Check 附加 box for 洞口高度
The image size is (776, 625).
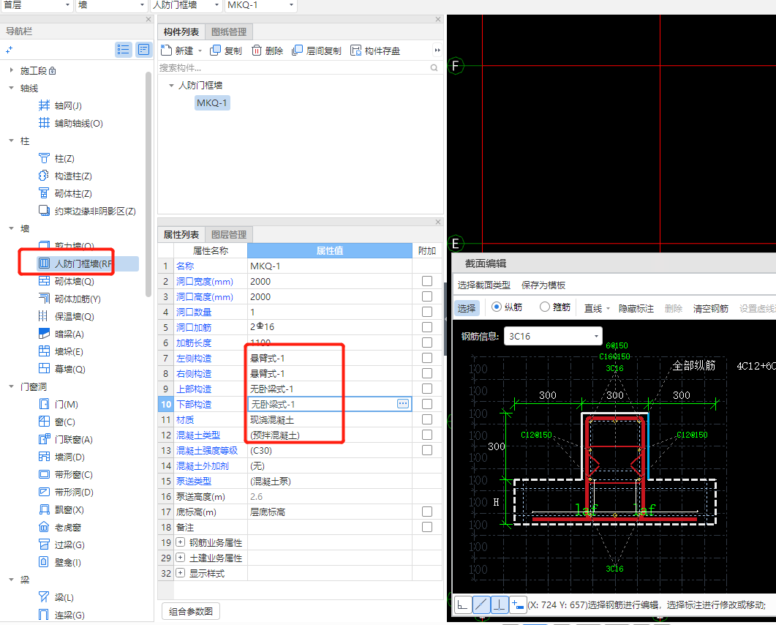tap(427, 296)
